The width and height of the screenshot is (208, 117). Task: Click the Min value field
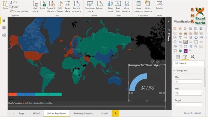click(x=188, y=82)
